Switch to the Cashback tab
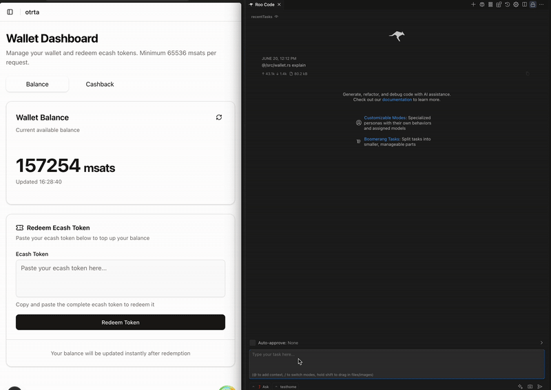This screenshot has height=390, width=551. tap(100, 84)
